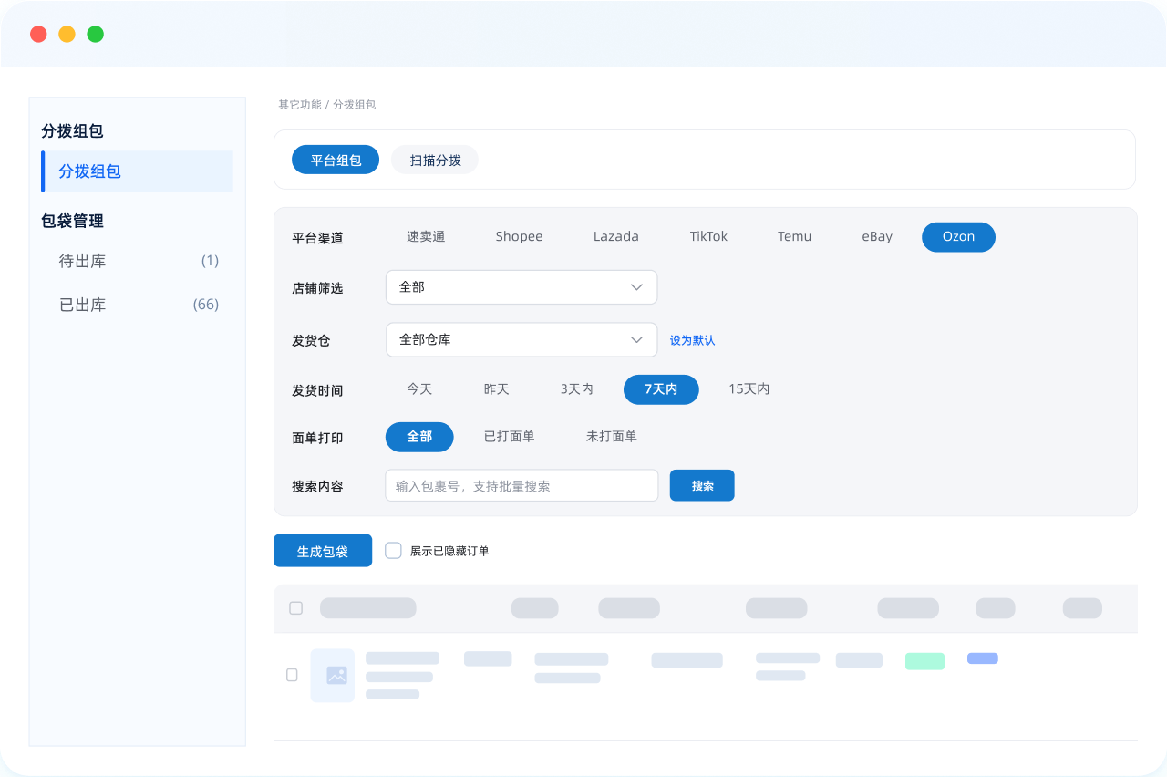The height and width of the screenshot is (777, 1167).
Task: Filter shipping time to 3天内
Action: tap(576, 389)
